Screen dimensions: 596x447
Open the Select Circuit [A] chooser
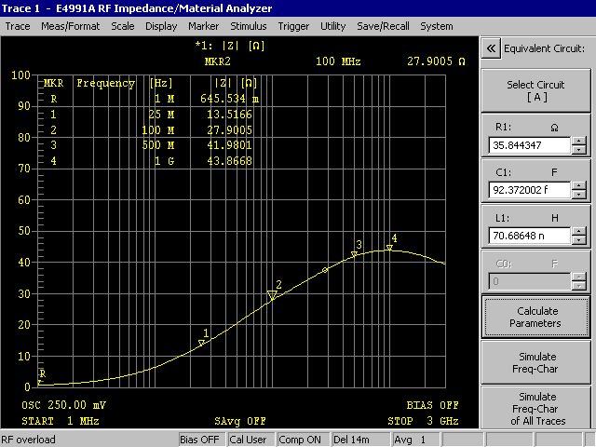pyautogui.click(x=535, y=91)
